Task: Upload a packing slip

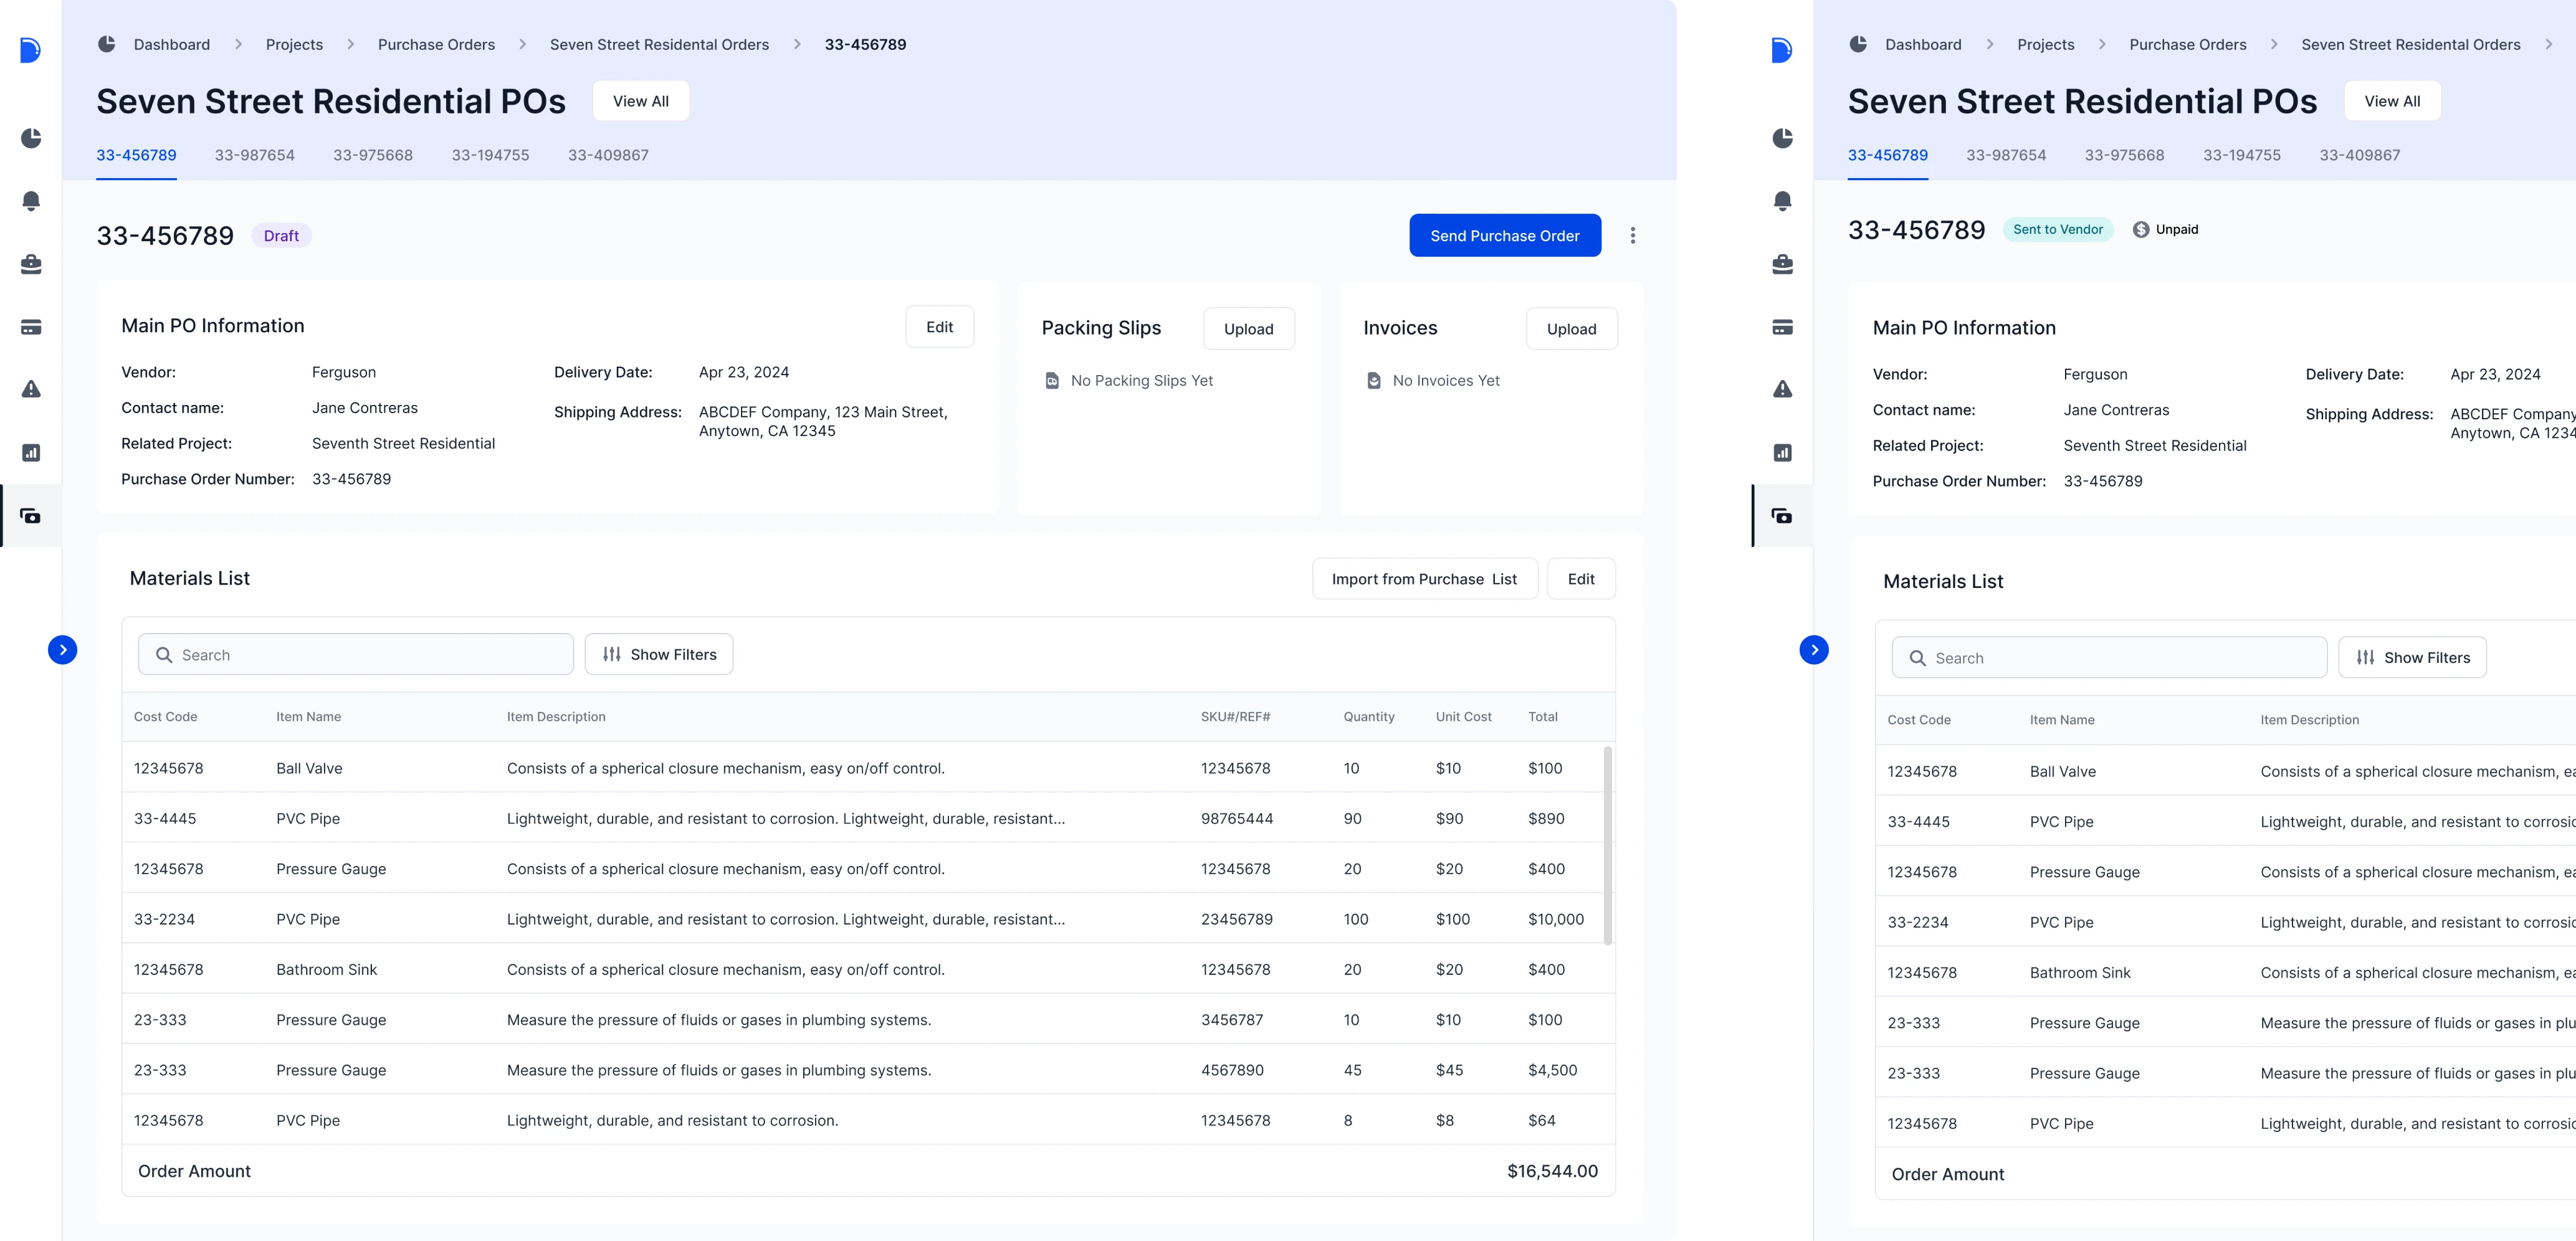Action: [x=1248, y=329]
